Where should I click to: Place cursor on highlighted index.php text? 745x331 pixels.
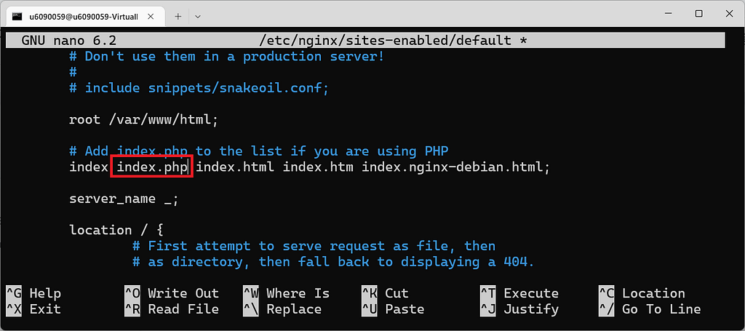[151, 167]
